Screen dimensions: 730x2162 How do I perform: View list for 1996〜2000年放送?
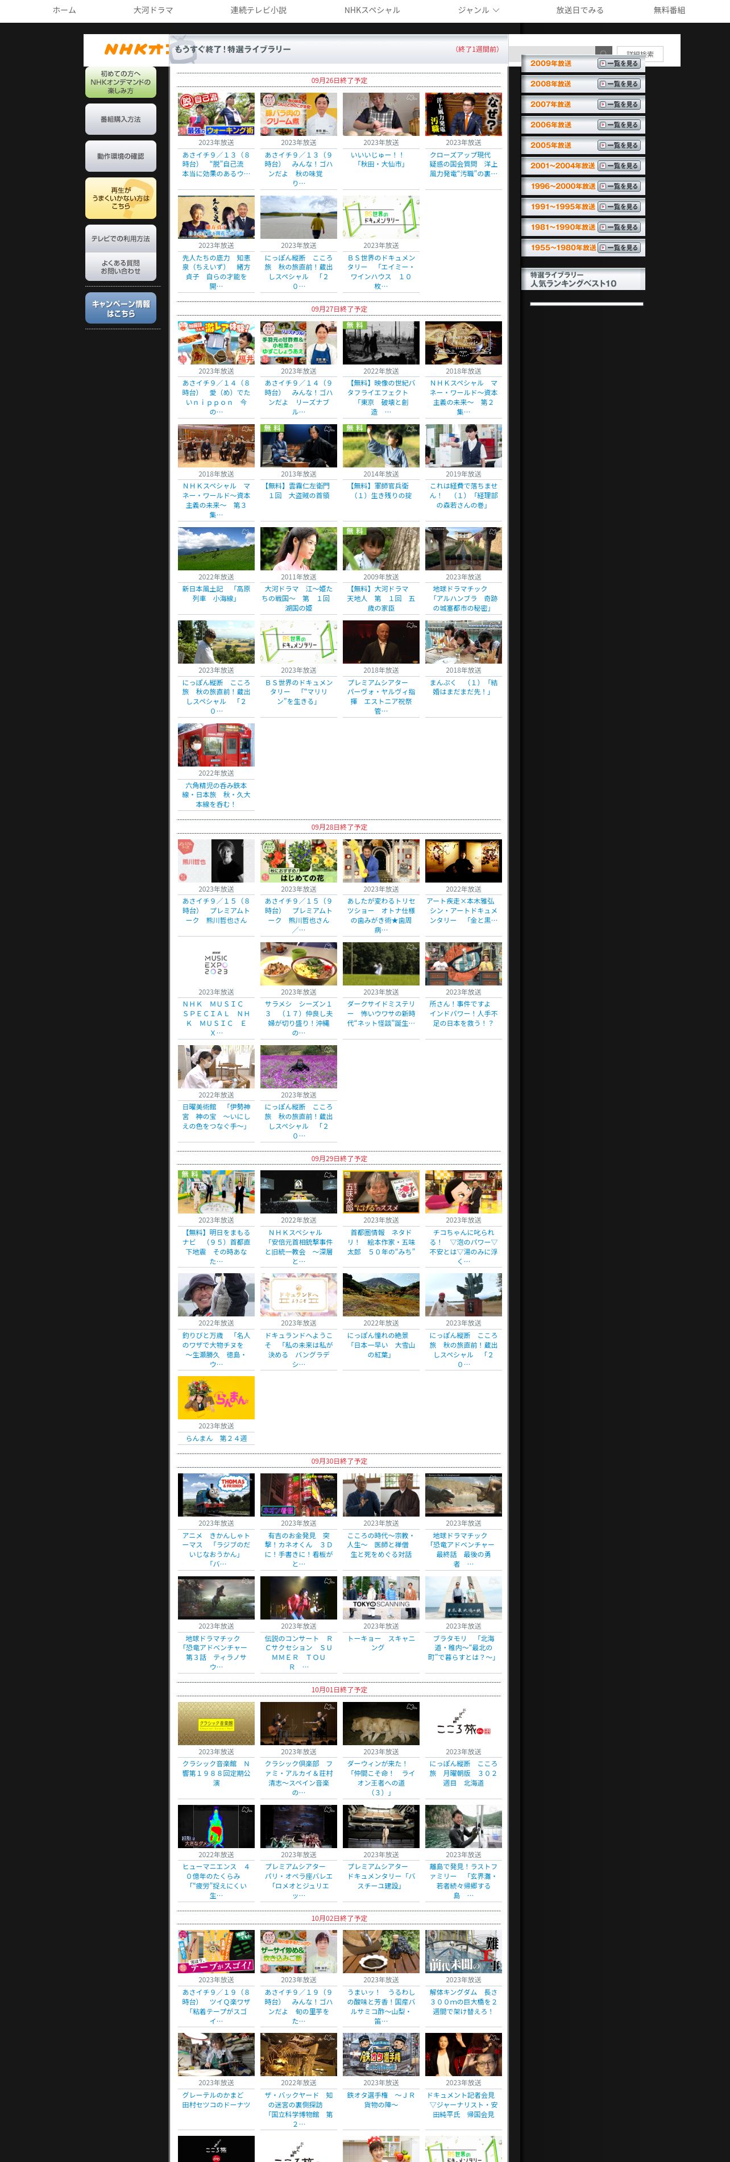point(619,187)
